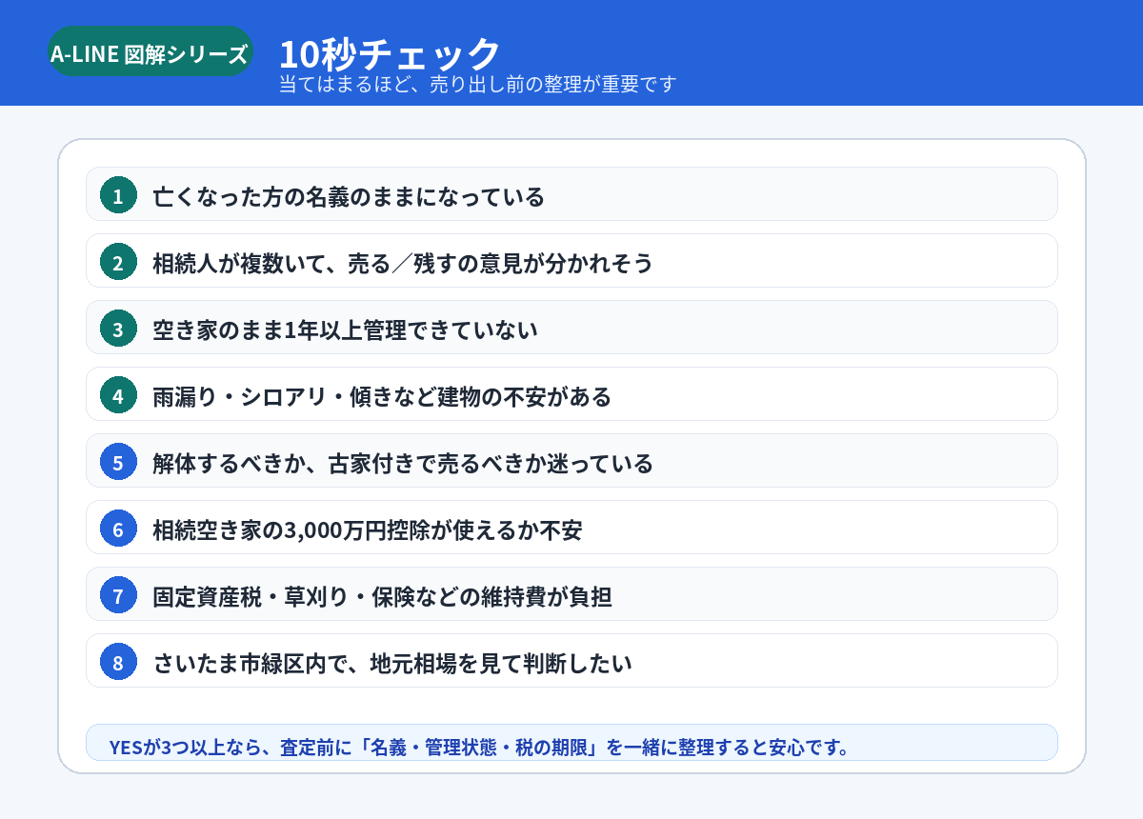Click the blue number 6 circle

[118, 529]
